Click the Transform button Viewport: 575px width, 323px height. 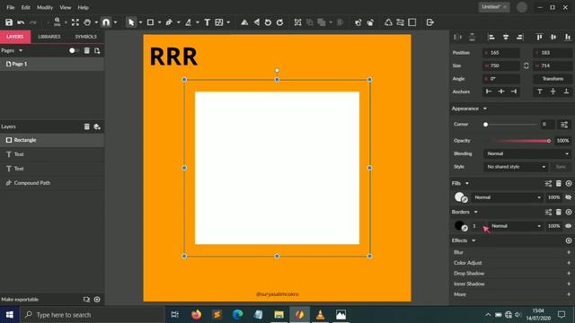[553, 79]
